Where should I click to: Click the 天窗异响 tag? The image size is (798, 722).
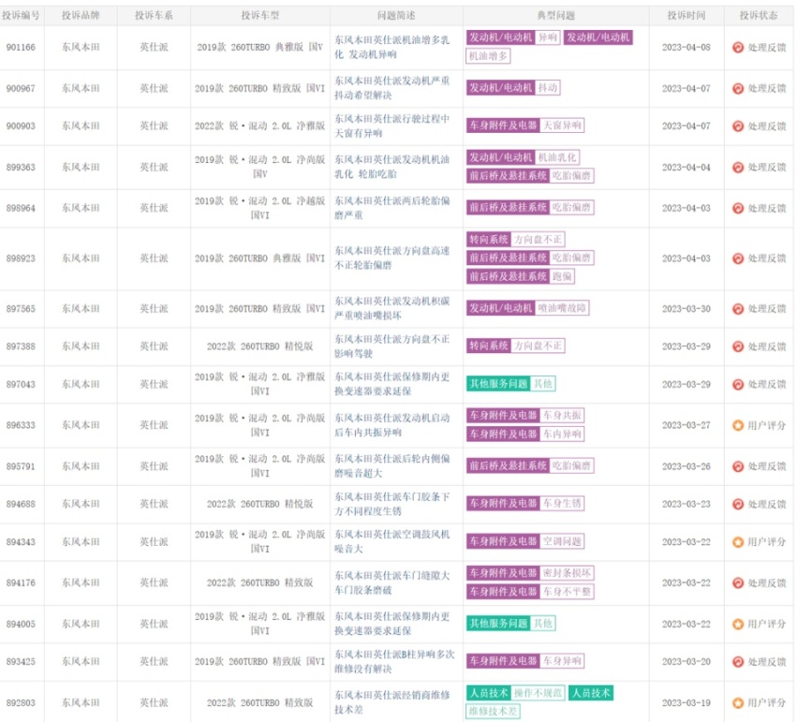(562, 125)
